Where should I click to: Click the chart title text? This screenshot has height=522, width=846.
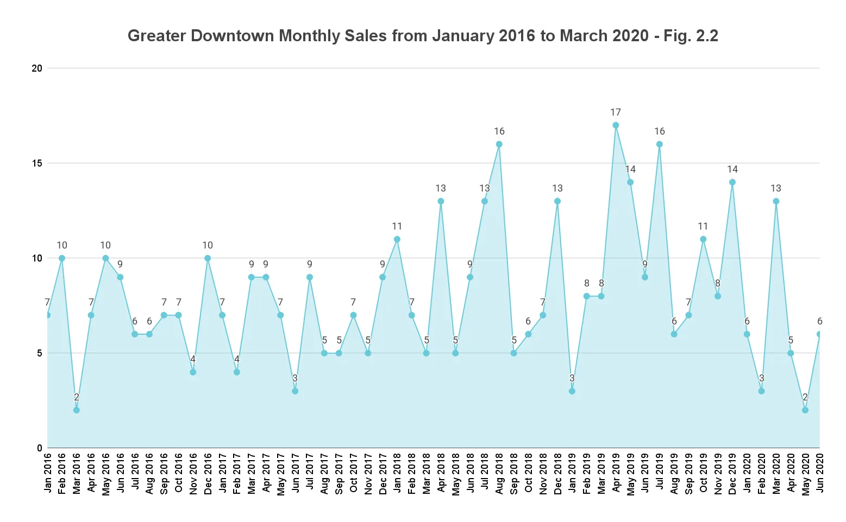click(423, 36)
